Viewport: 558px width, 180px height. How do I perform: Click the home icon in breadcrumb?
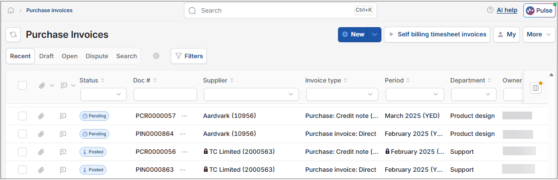pyautogui.click(x=11, y=11)
